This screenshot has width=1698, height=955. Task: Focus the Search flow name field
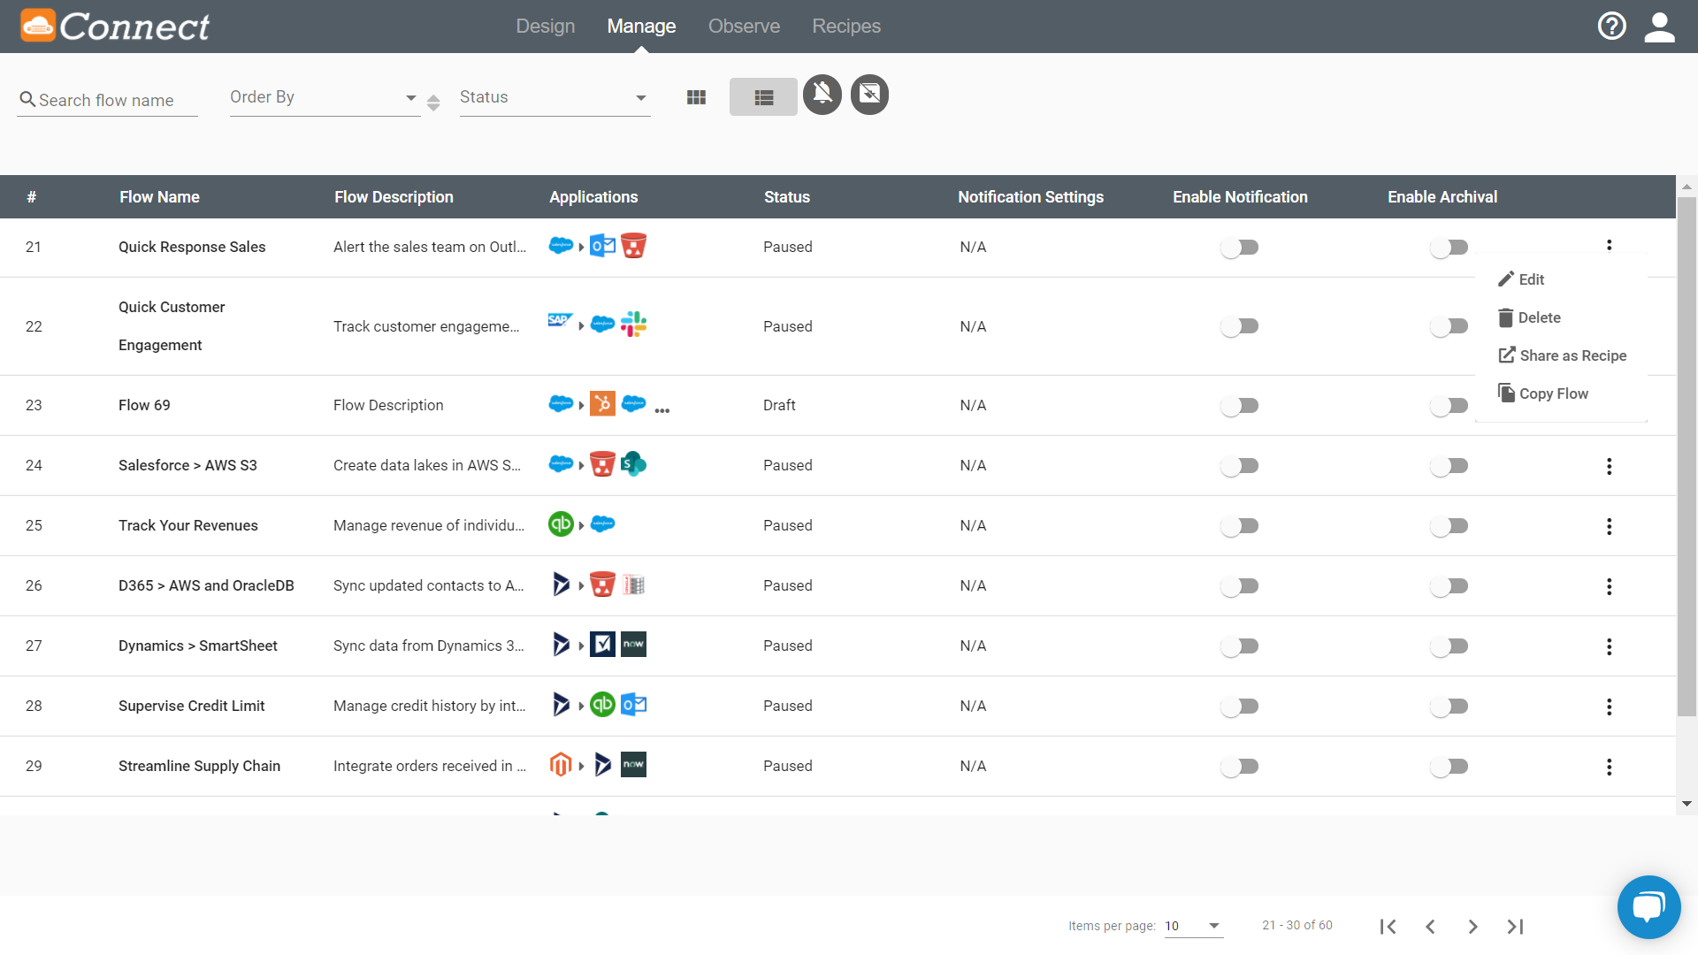click(107, 100)
